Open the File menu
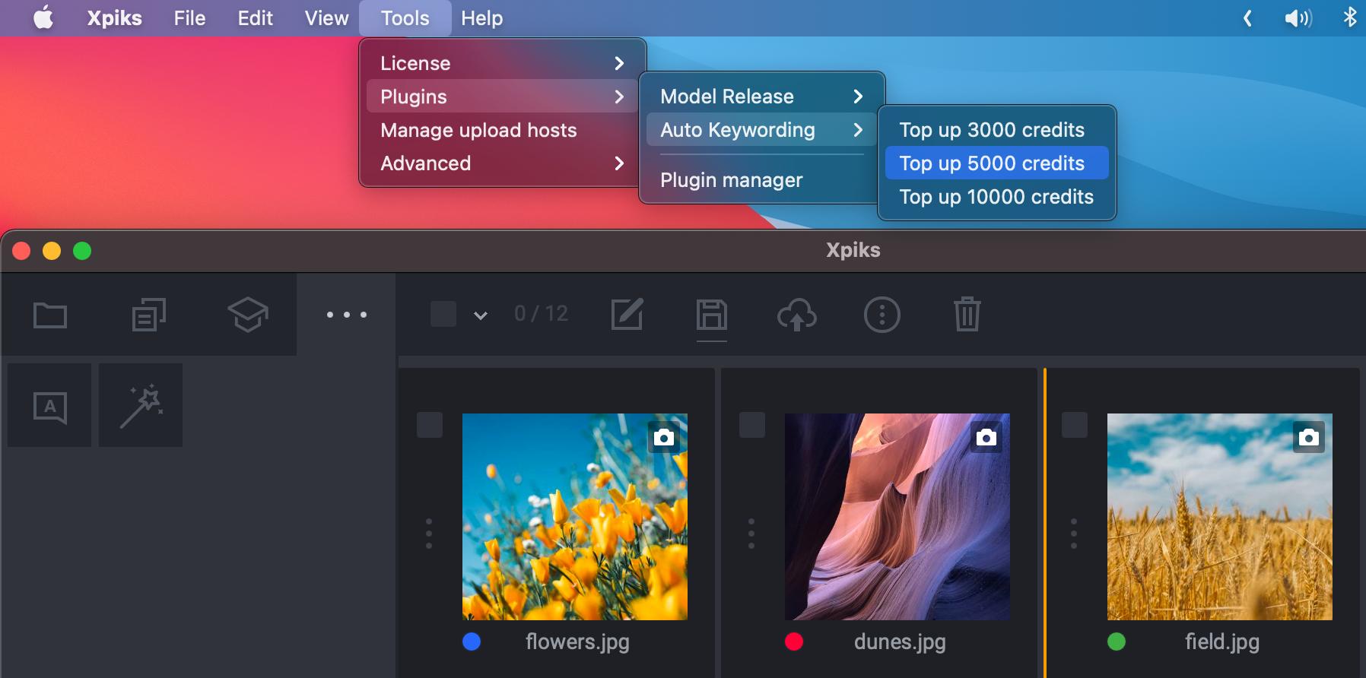 189,18
